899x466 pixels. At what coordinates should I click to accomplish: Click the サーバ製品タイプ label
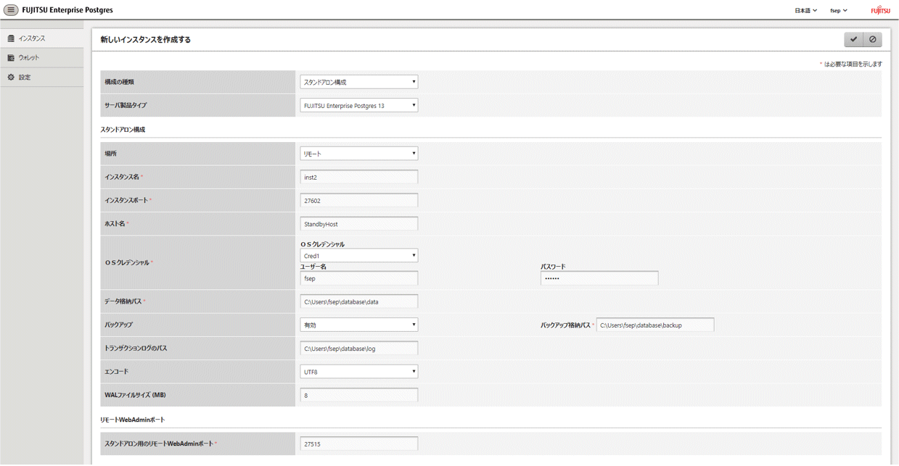click(x=126, y=105)
